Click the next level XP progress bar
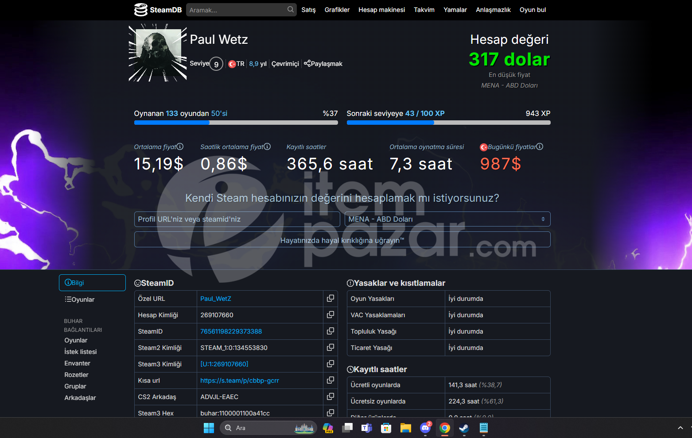 pyautogui.click(x=448, y=123)
